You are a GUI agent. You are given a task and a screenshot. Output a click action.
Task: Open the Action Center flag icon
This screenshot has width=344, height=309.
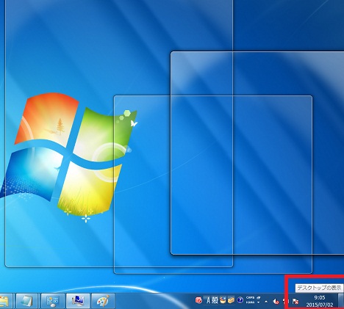click(x=295, y=302)
